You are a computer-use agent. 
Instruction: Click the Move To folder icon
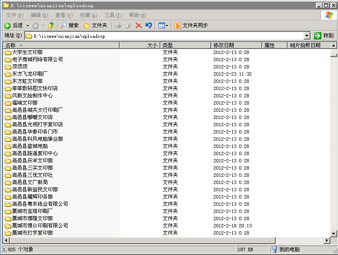point(118,25)
